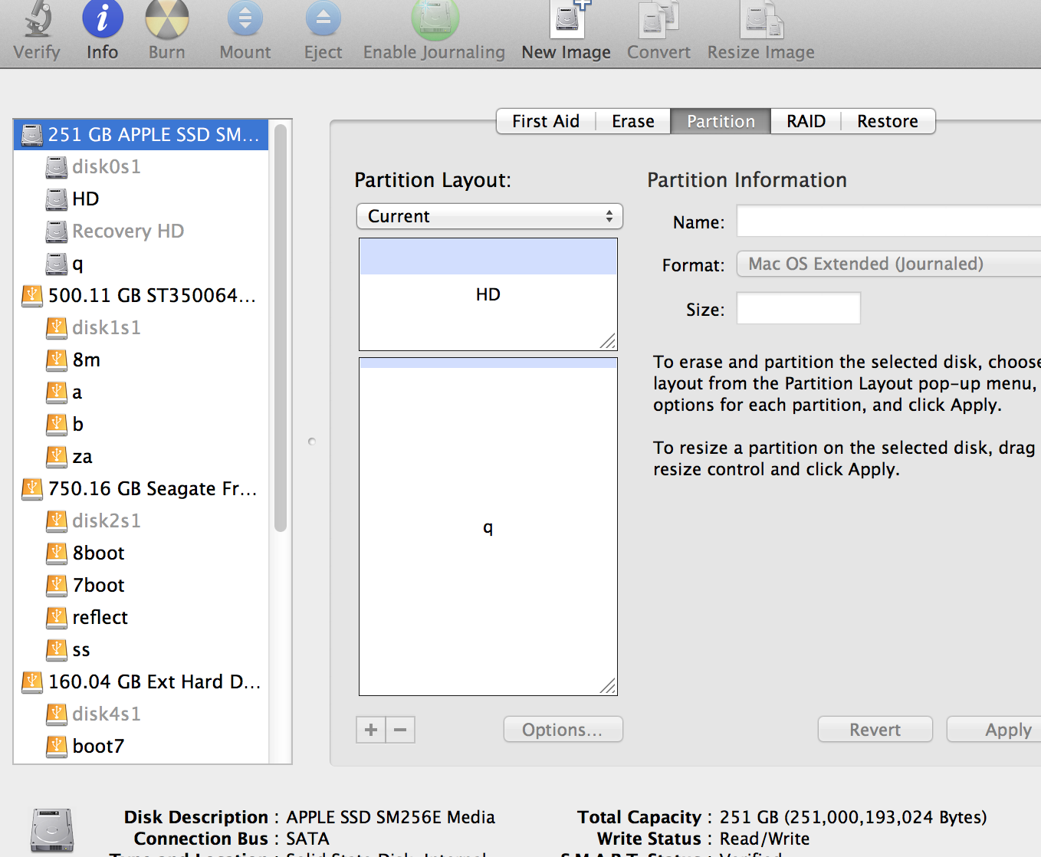
Task: Click the Apply button
Action: tap(994, 730)
